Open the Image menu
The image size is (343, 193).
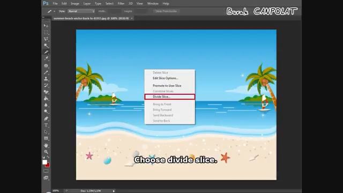pyautogui.click(x=75, y=4)
